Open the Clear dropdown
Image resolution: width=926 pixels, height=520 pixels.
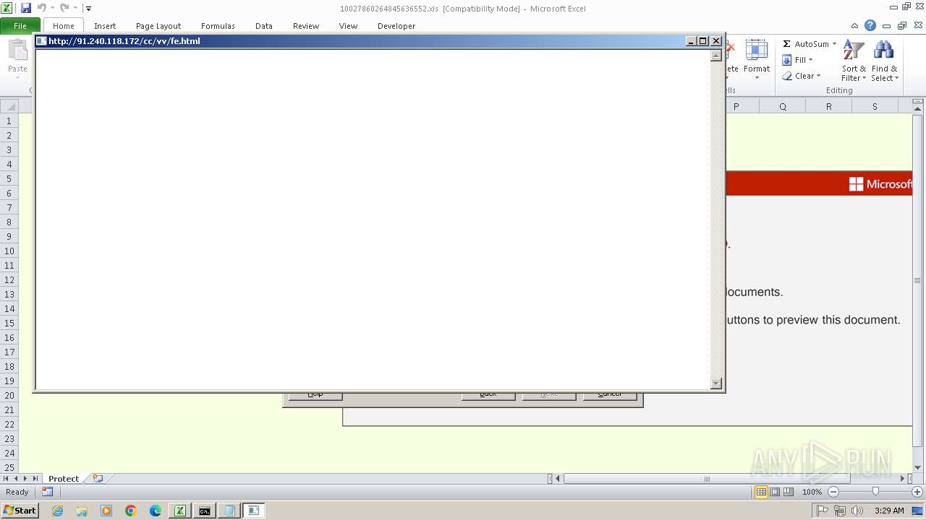tap(801, 76)
